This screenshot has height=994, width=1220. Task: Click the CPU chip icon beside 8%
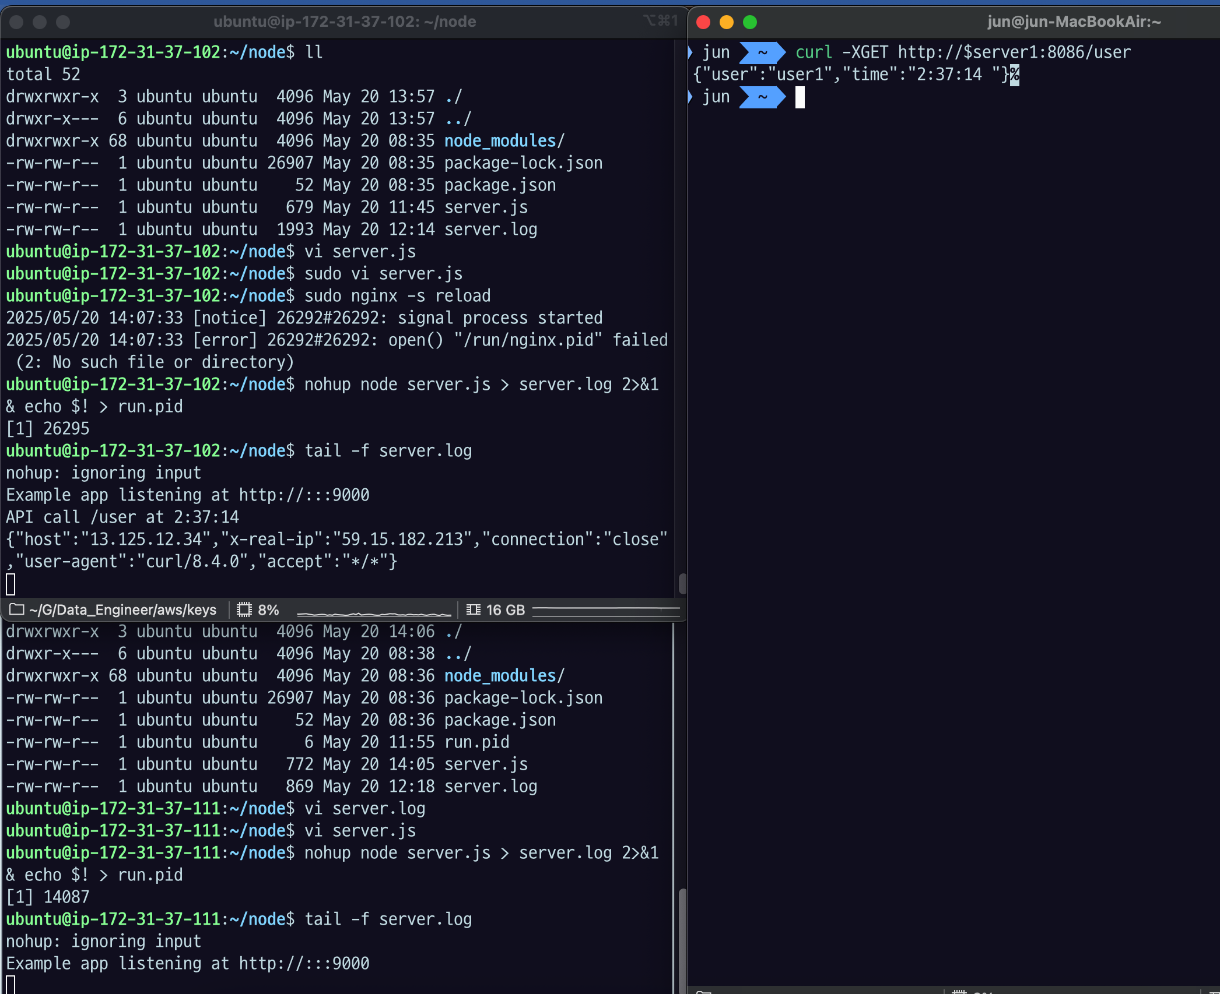[x=244, y=609]
